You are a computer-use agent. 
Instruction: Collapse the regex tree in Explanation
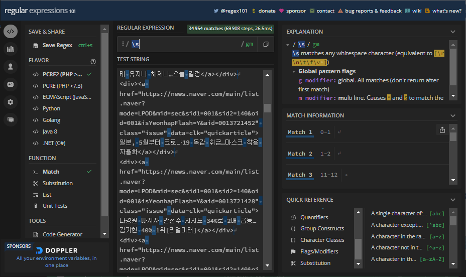click(288, 45)
